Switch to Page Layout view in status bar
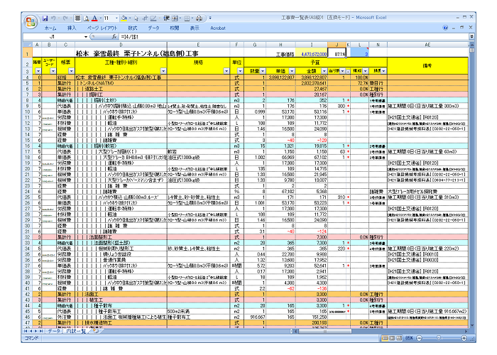 tap(392, 338)
